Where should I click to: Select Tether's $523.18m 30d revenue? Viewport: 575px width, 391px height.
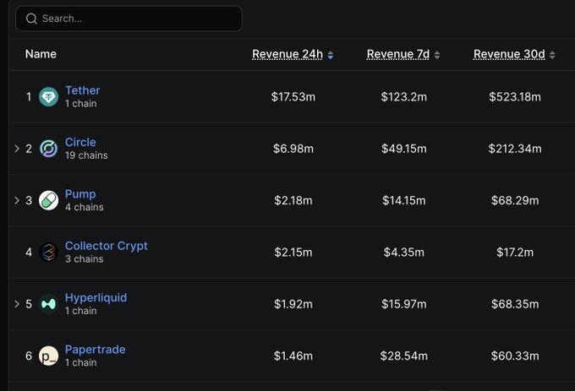click(515, 96)
